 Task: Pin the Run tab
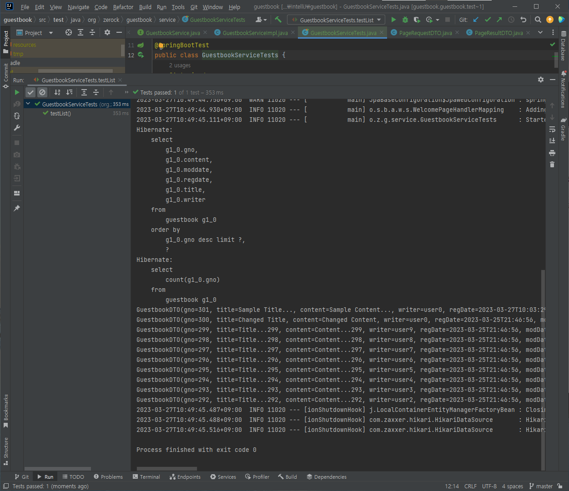pyautogui.click(x=17, y=208)
